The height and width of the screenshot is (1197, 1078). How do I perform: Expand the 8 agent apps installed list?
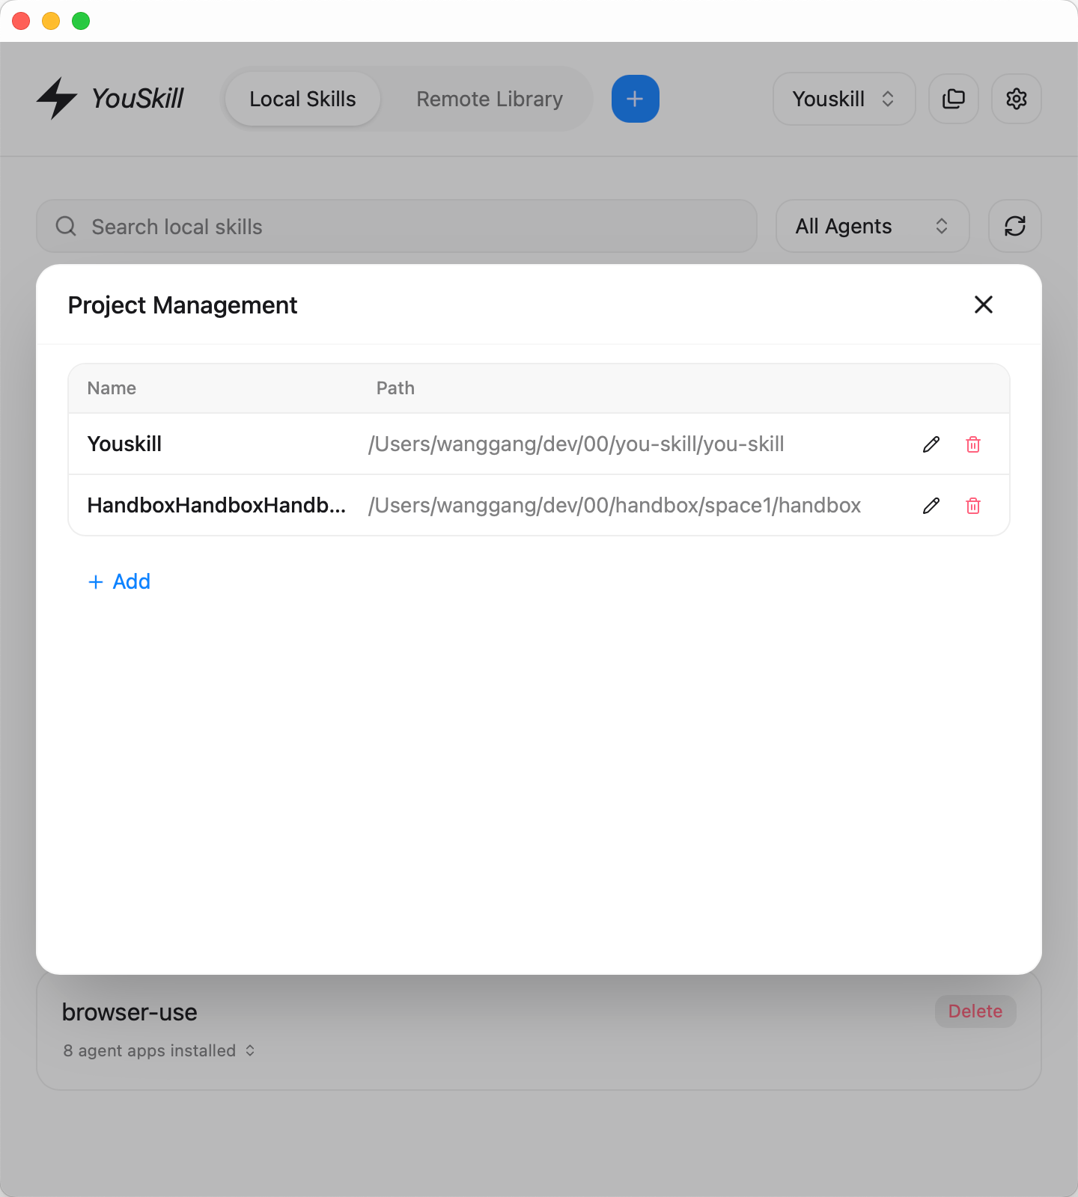click(159, 1050)
